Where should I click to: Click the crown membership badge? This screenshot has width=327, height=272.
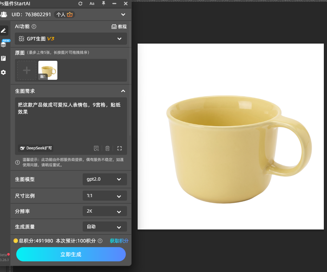[x=70, y=14]
